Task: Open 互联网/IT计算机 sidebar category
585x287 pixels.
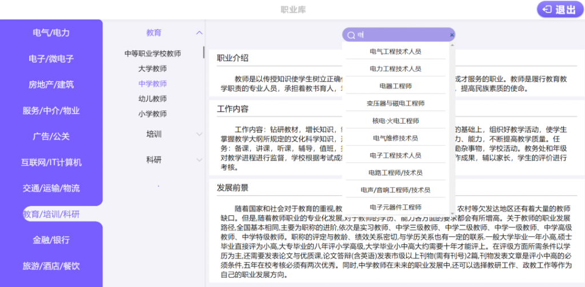Action: pyautogui.click(x=51, y=162)
